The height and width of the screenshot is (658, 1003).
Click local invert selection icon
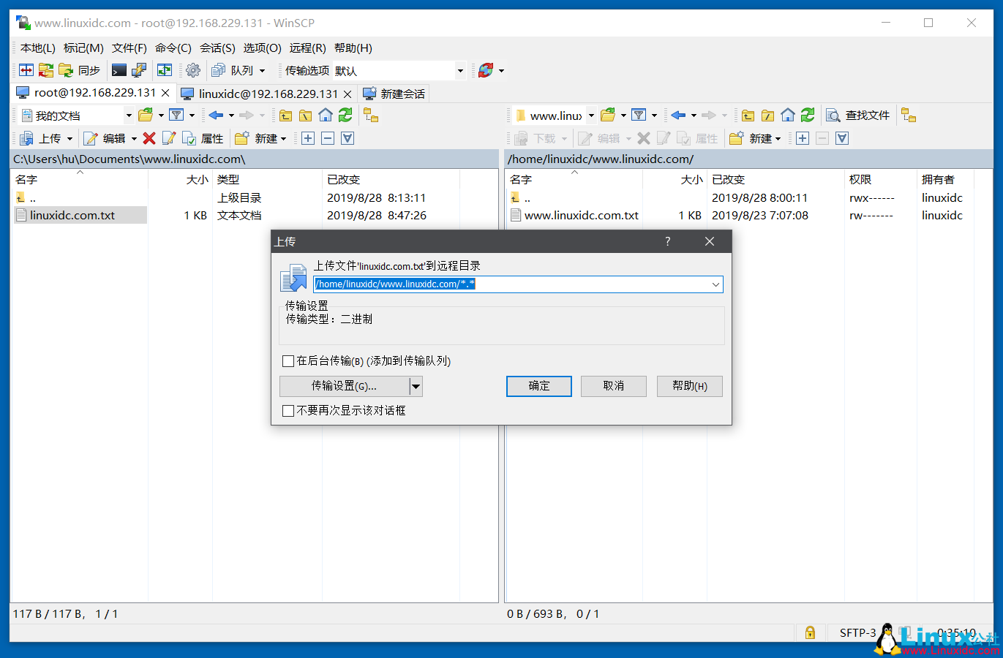tap(348, 138)
